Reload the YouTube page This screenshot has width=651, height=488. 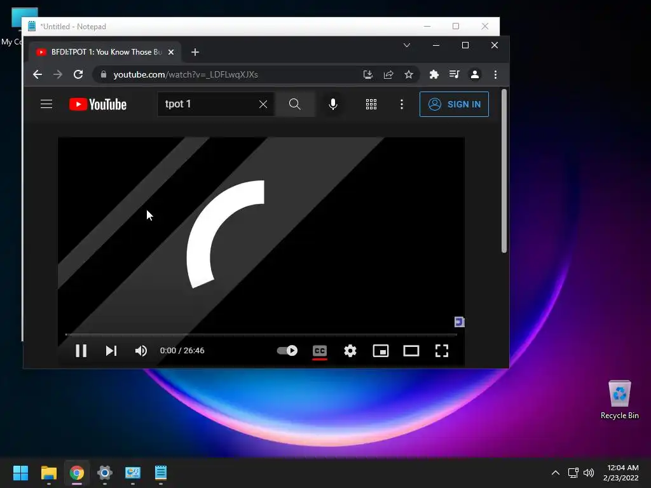[x=78, y=74]
